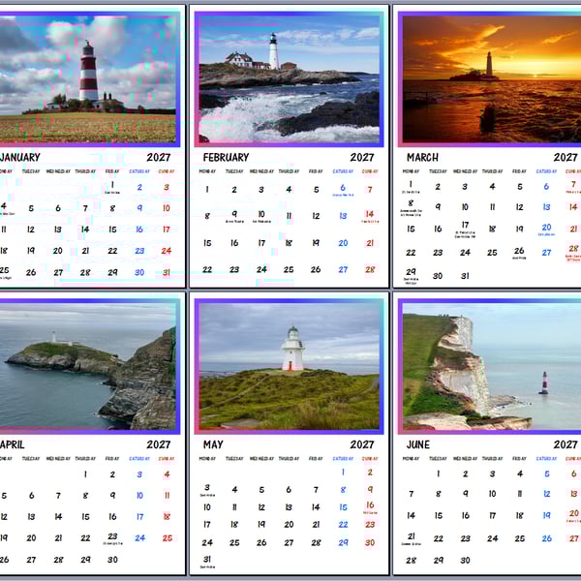Open the February rocky coast lighthouse photo

(289, 79)
